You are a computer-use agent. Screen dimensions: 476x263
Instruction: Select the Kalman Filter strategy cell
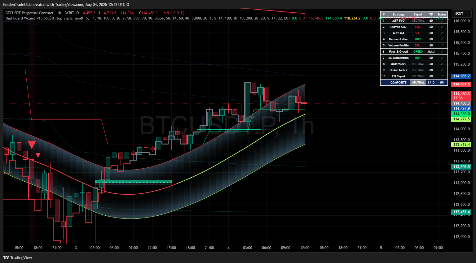[399, 39]
